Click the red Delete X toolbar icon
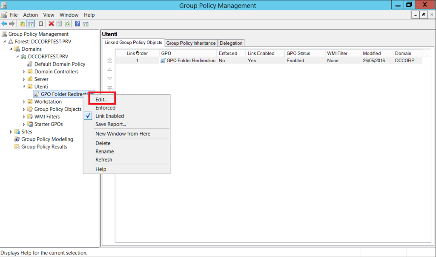 [51, 24]
